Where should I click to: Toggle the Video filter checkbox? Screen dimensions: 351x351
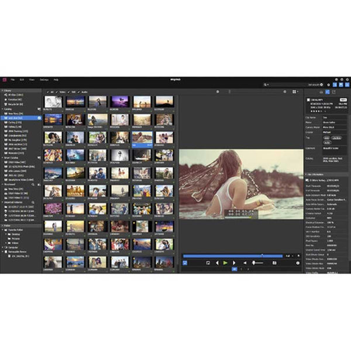click(x=57, y=92)
